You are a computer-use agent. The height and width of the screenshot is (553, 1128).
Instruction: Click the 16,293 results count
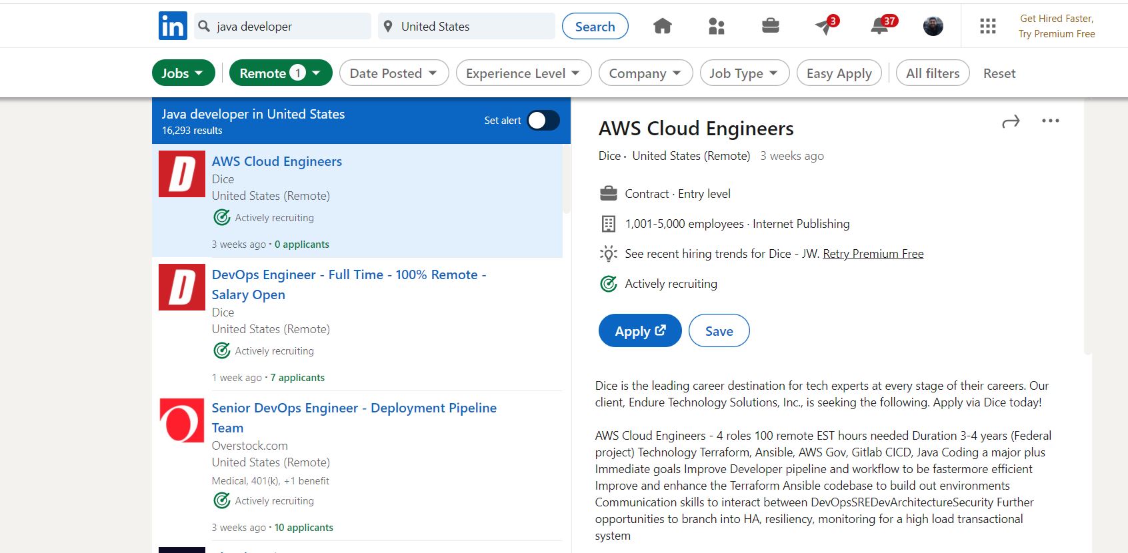pyautogui.click(x=192, y=131)
